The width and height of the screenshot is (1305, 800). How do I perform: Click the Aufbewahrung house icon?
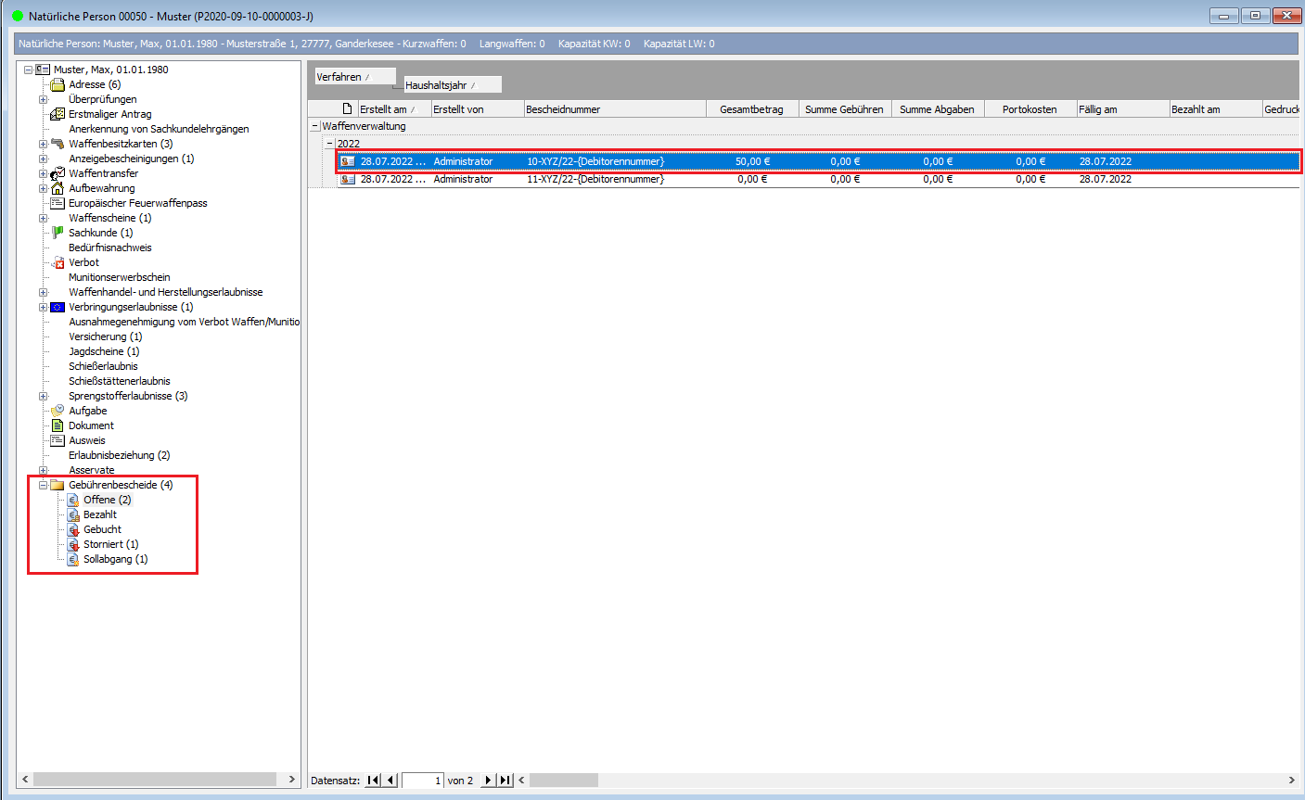coord(58,188)
